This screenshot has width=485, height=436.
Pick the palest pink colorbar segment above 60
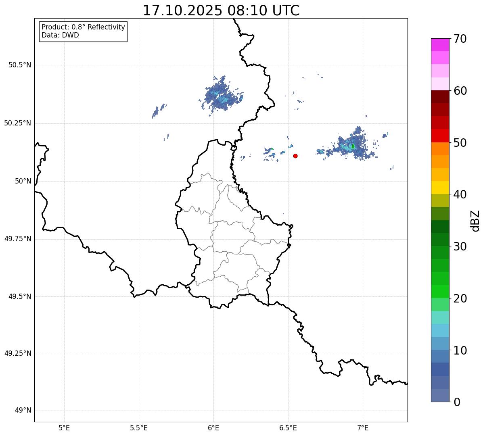(440, 84)
